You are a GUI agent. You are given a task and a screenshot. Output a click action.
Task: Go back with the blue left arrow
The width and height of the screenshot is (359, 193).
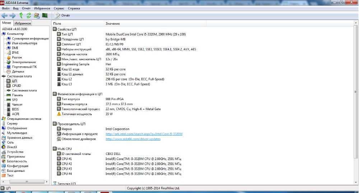point(4,15)
